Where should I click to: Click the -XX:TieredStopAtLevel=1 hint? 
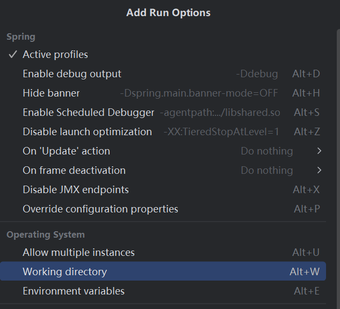click(221, 132)
